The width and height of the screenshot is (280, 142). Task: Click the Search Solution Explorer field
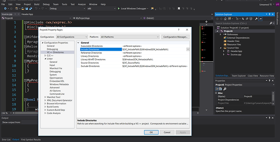(x=242, y=23)
